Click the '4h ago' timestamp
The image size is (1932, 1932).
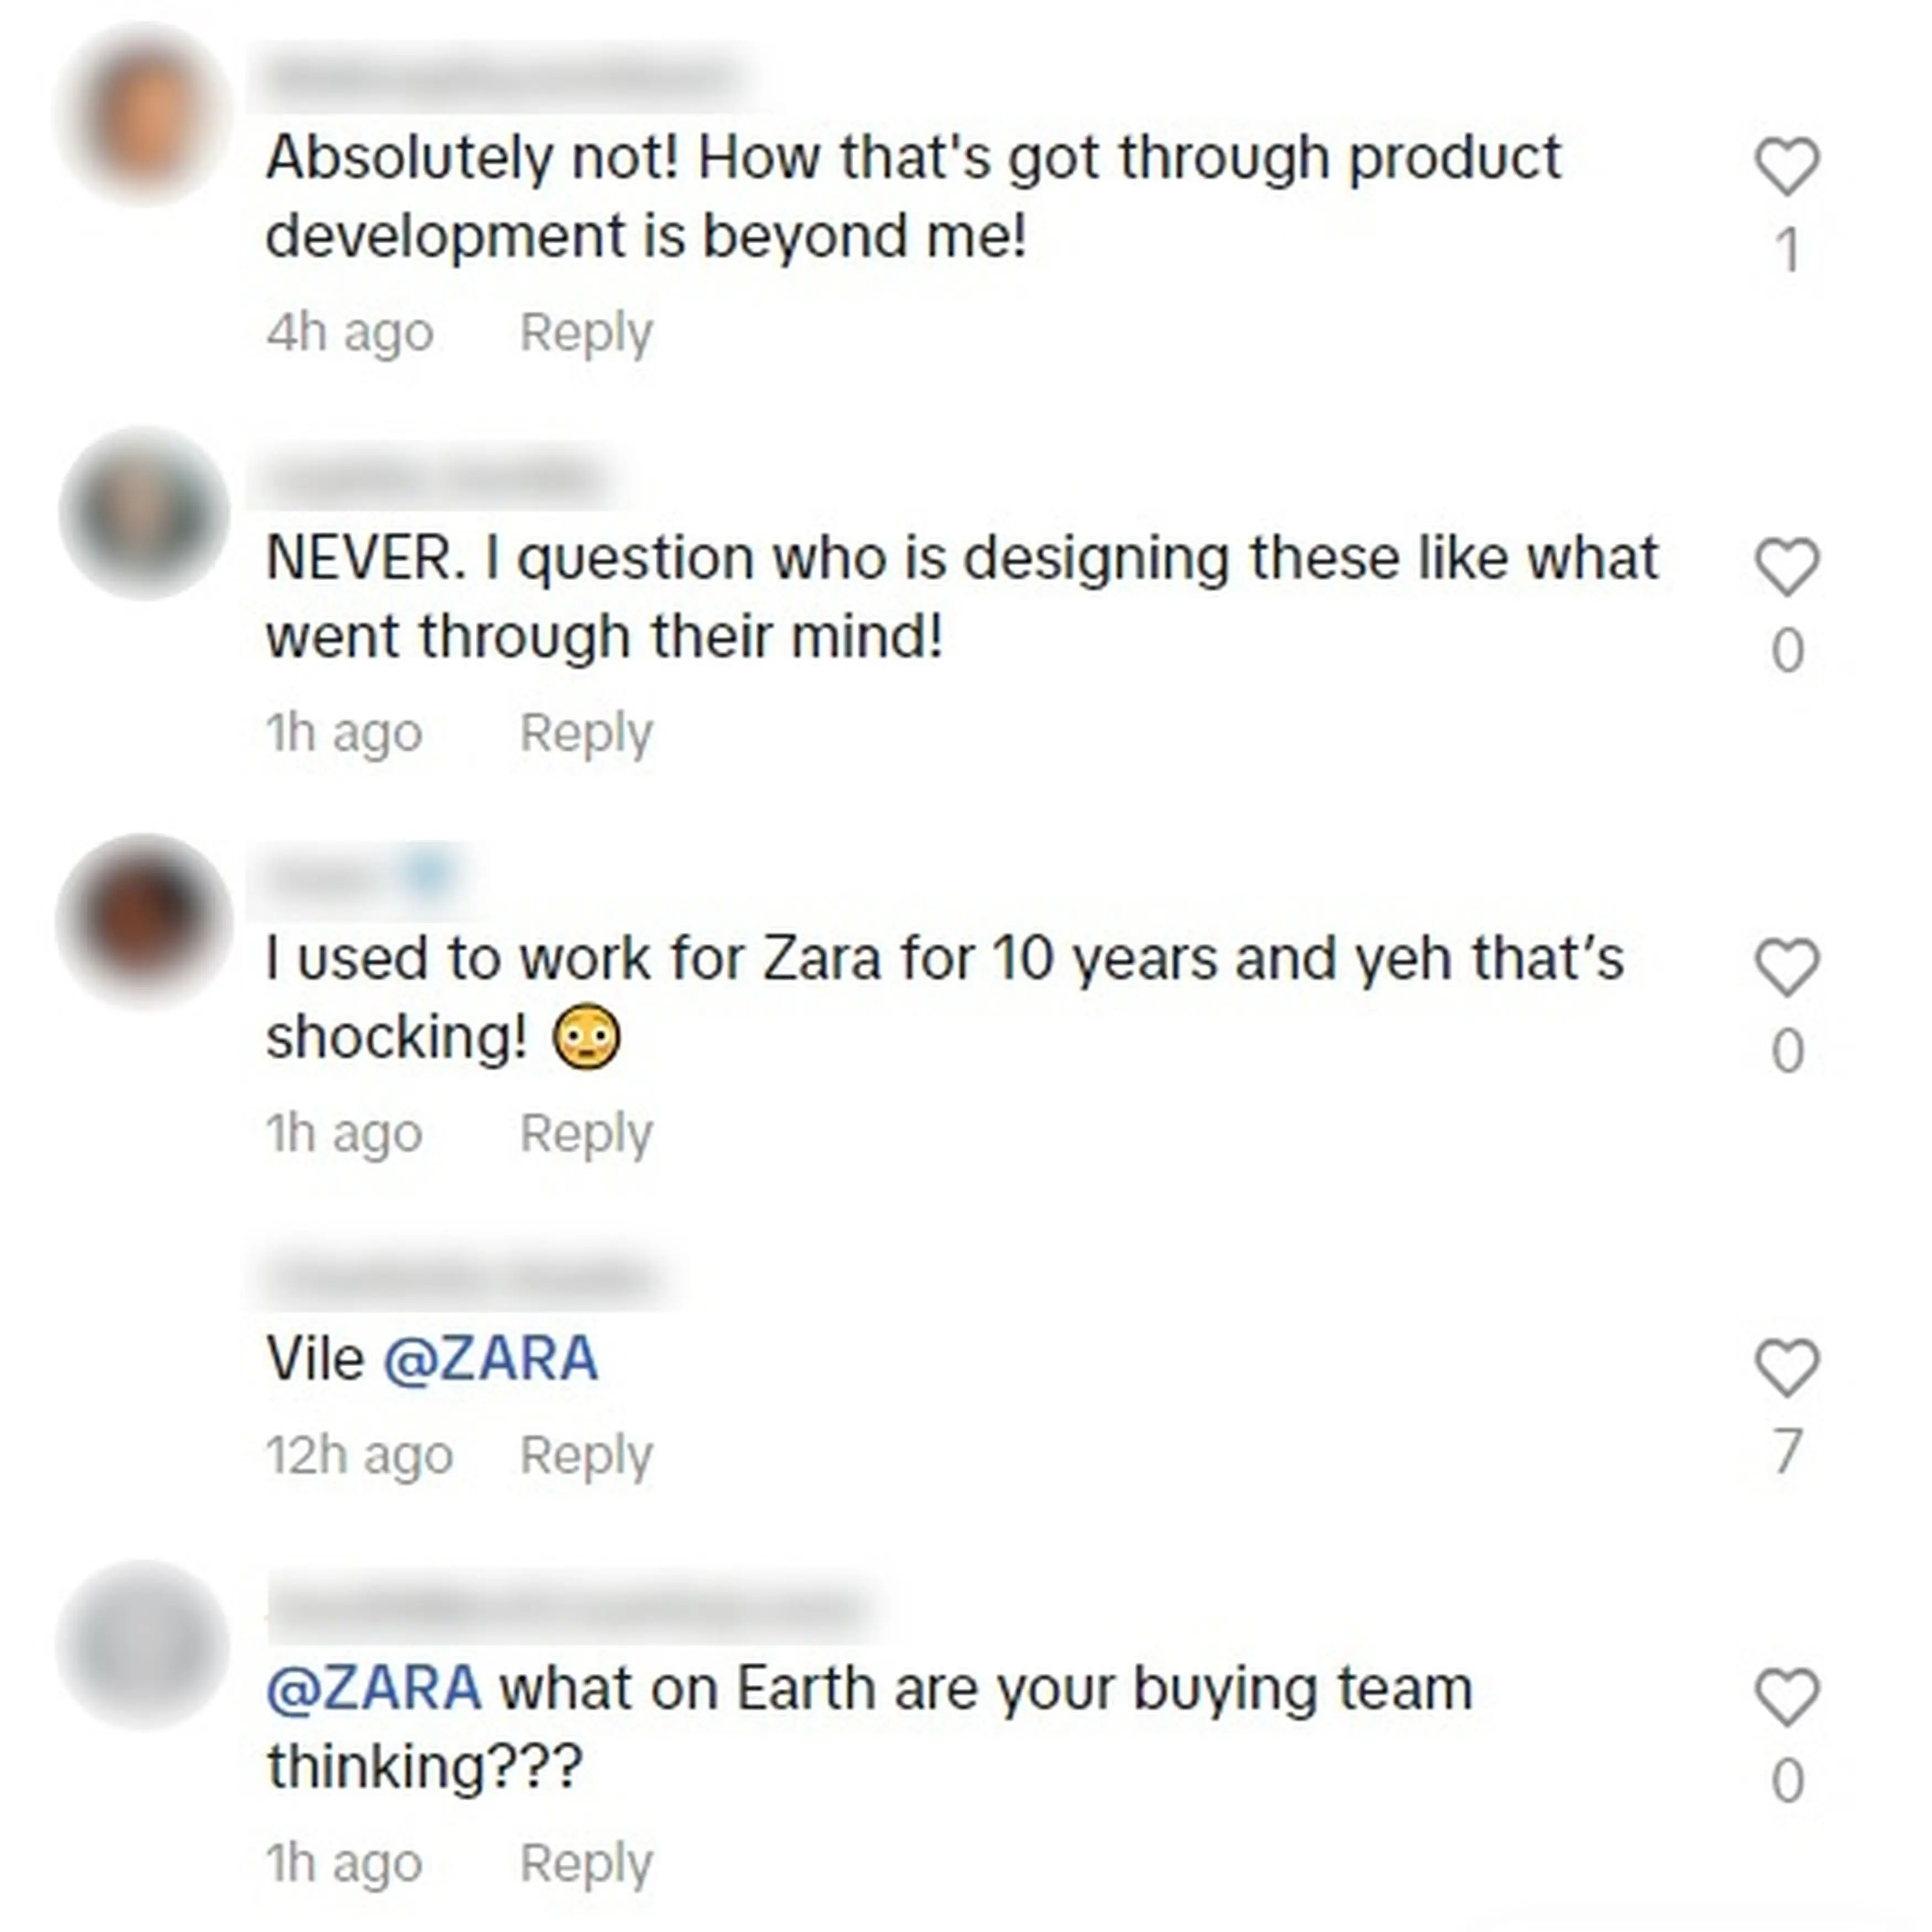click(349, 330)
